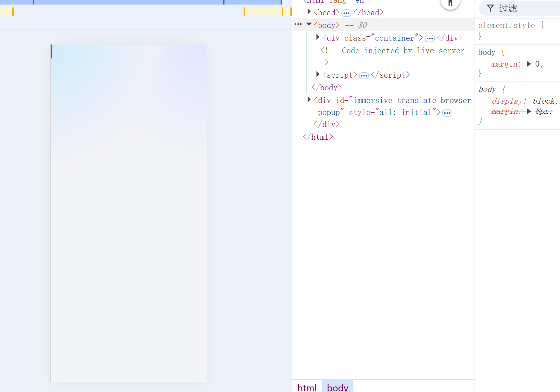Expand the div container node
The image size is (560, 392).
pyautogui.click(x=318, y=37)
